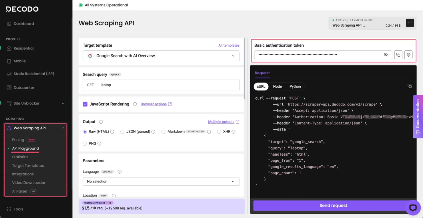Select PNG output option
Screen dimensions: 423x218
[x=85, y=144]
